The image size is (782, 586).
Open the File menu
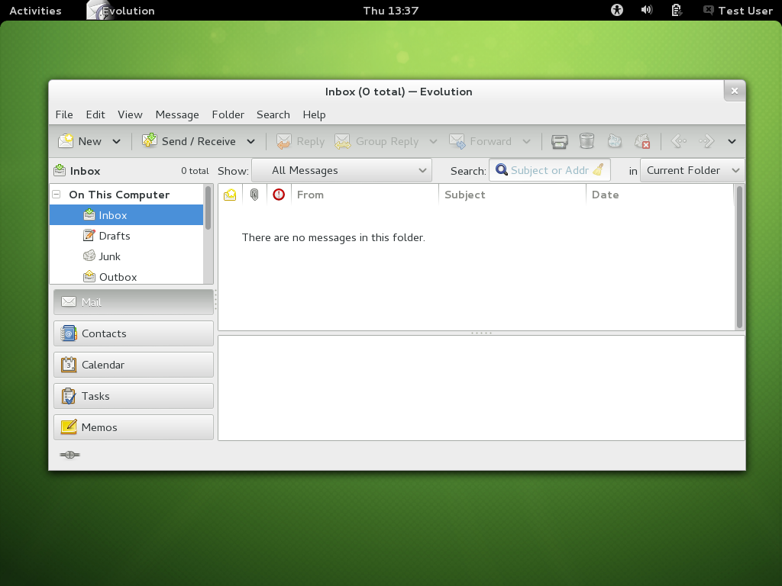(x=64, y=114)
